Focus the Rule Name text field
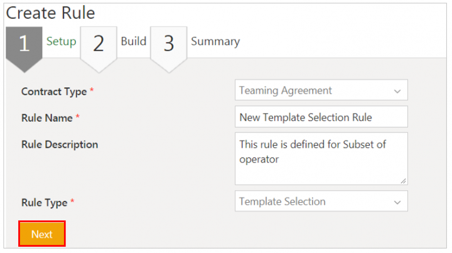 coord(321,117)
